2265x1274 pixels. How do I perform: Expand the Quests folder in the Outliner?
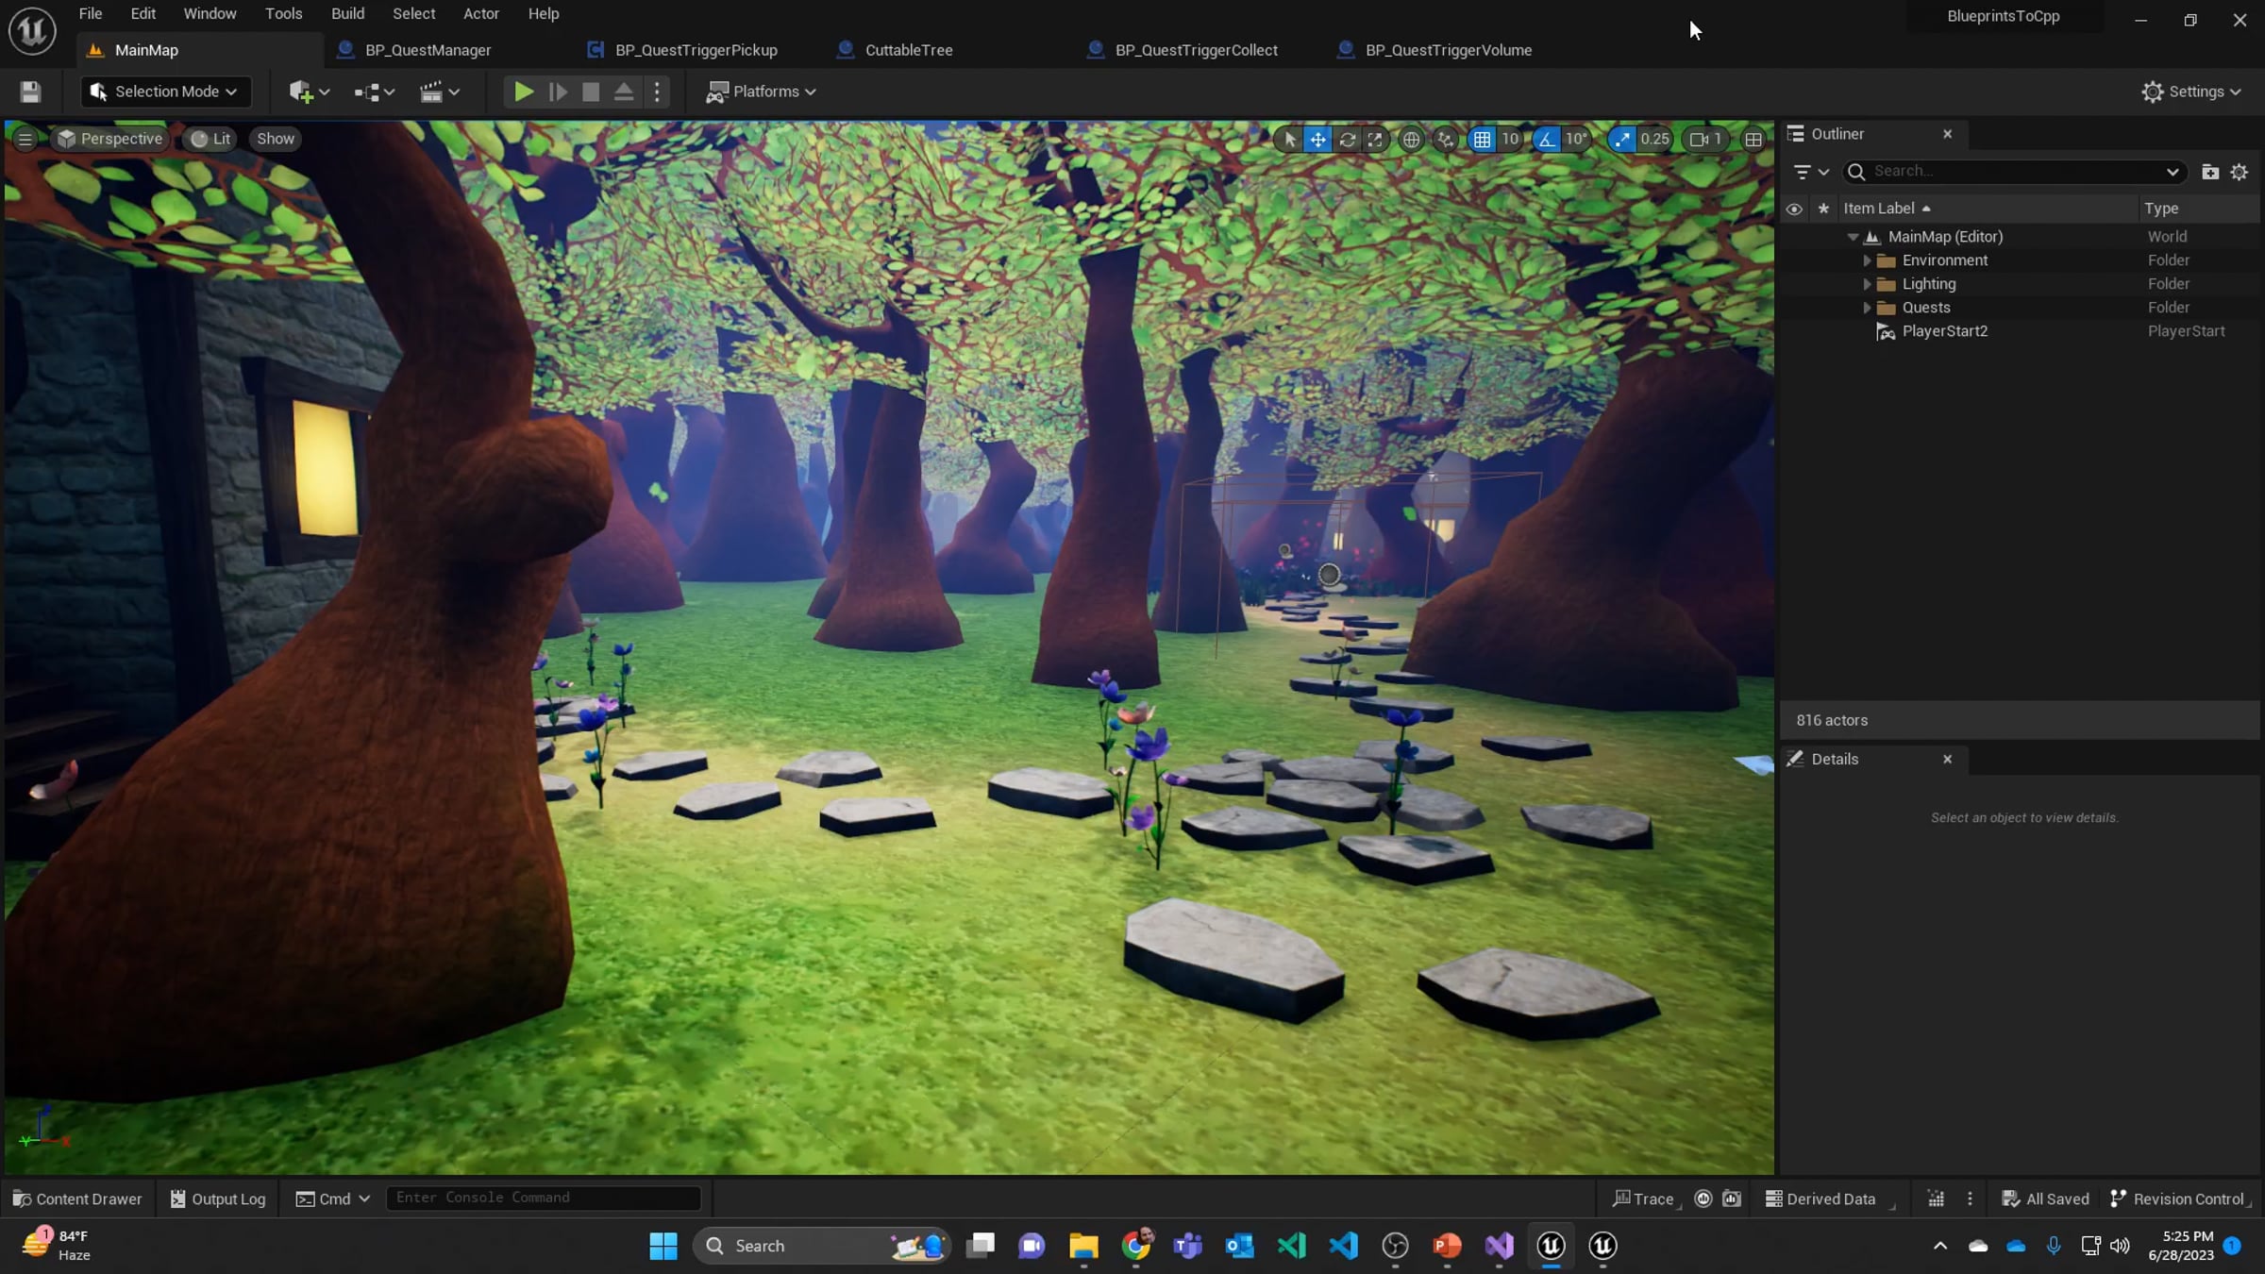click(1867, 308)
